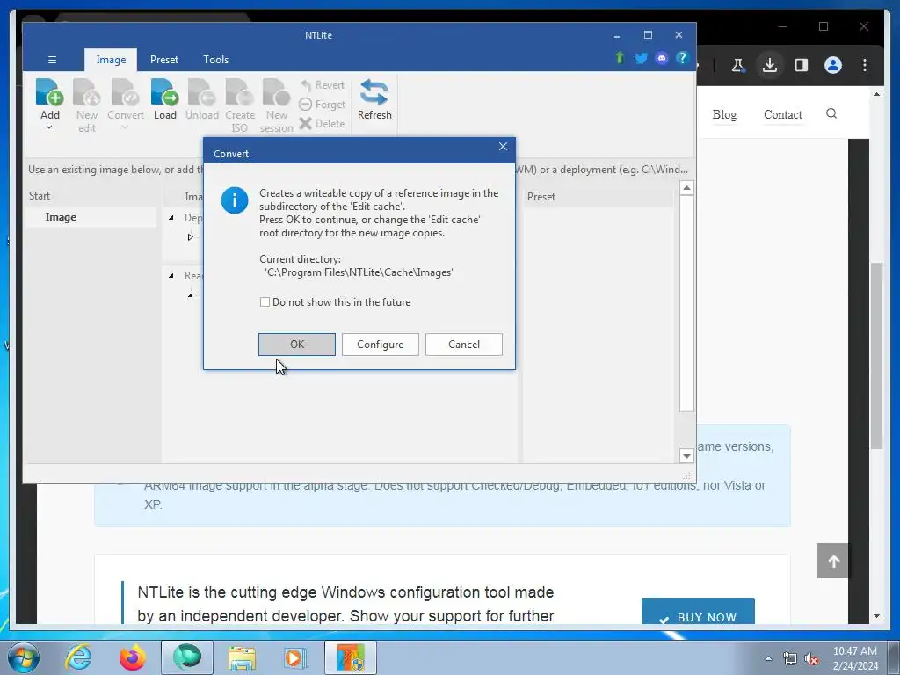This screenshot has width=900, height=675.
Task: Click the green update arrow icon
Action: (x=620, y=58)
